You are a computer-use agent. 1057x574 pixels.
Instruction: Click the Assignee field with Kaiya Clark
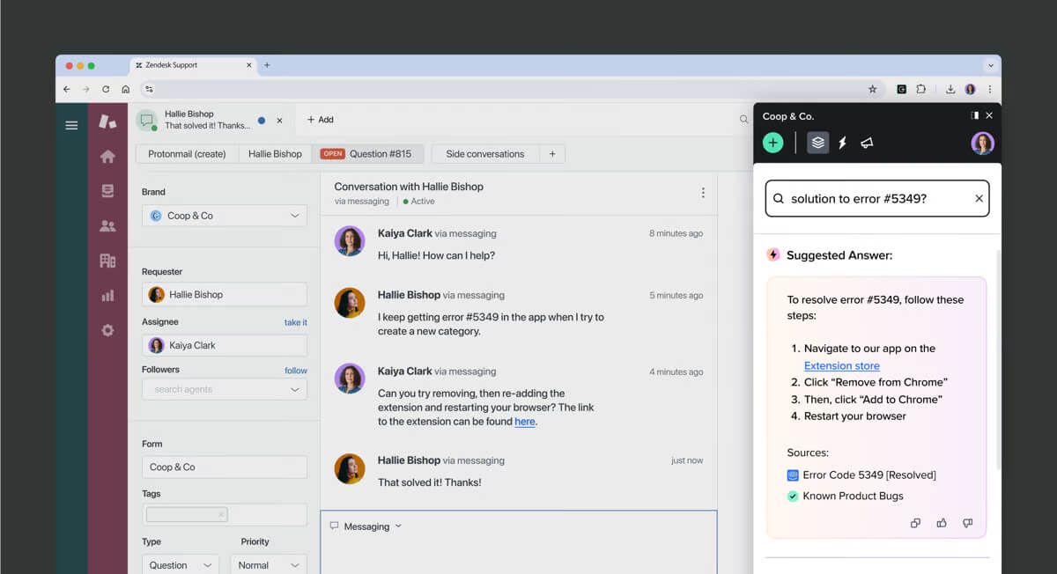coord(225,345)
